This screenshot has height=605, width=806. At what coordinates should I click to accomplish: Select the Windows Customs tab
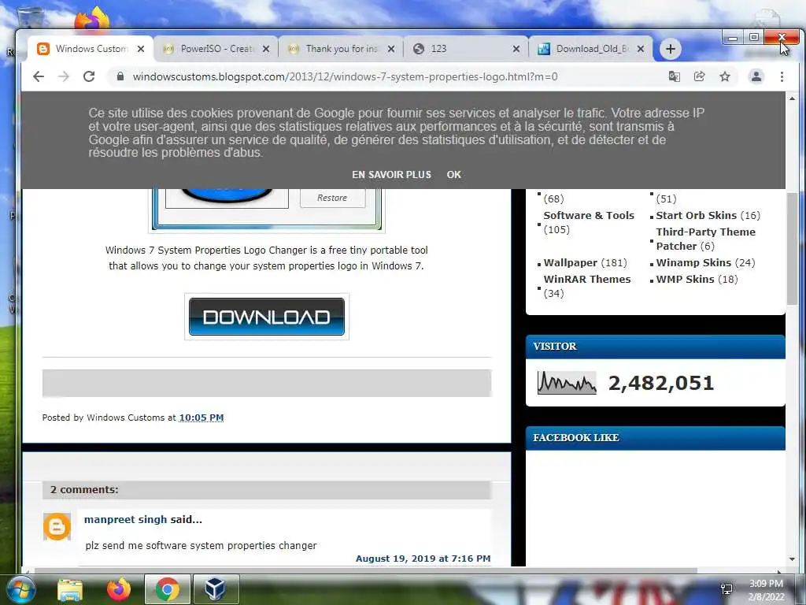[x=91, y=49]
